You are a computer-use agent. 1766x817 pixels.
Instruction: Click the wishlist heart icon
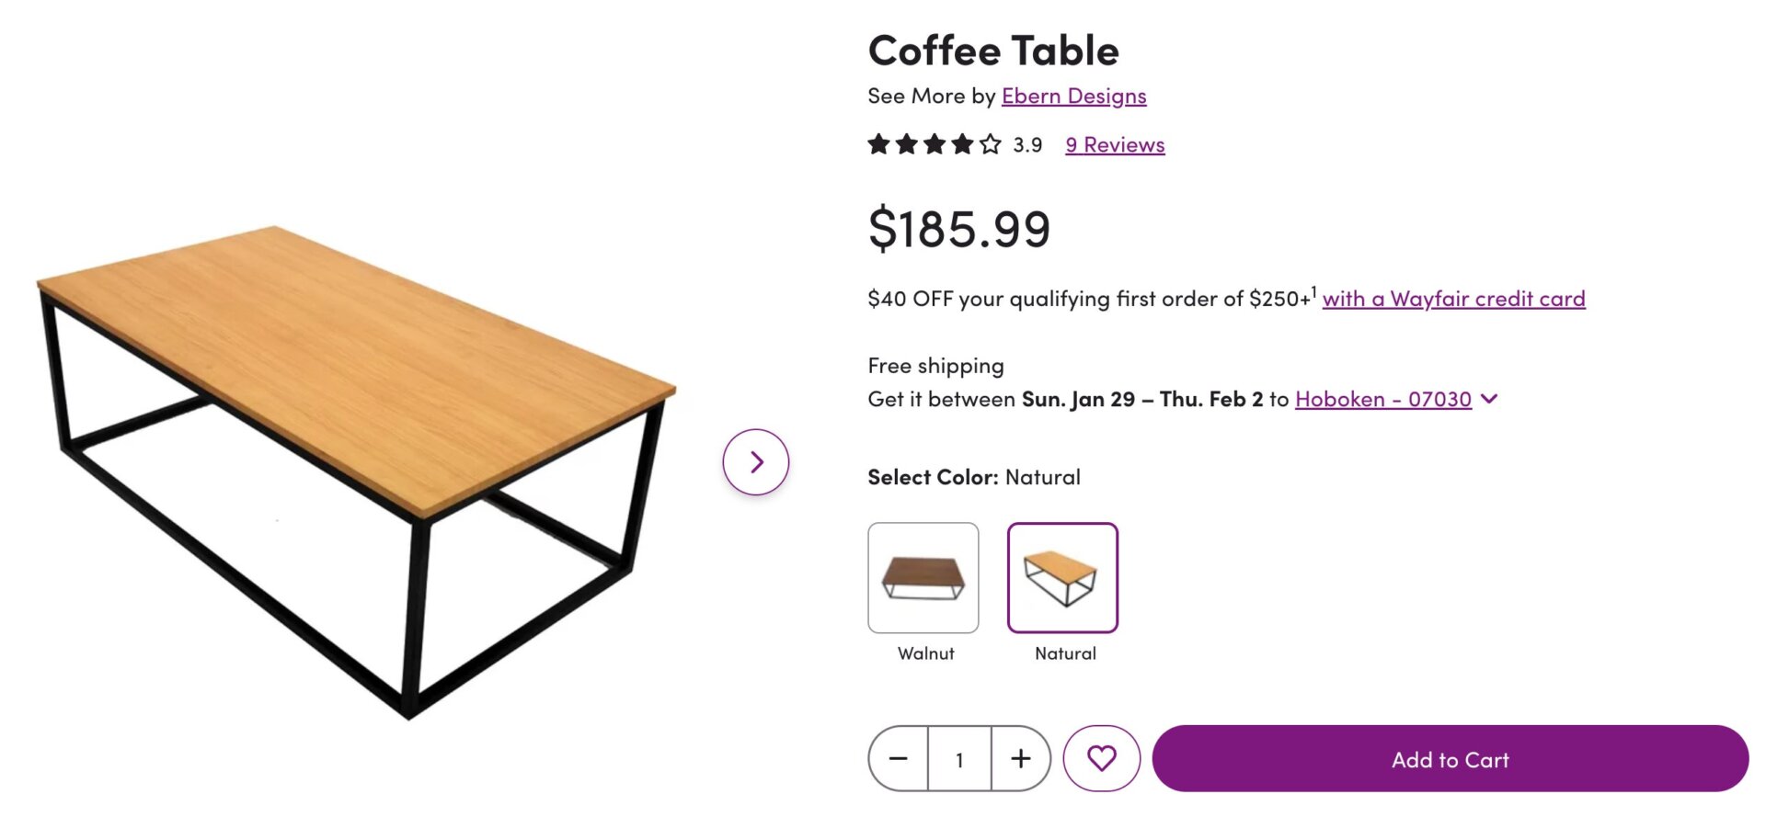1102,758
